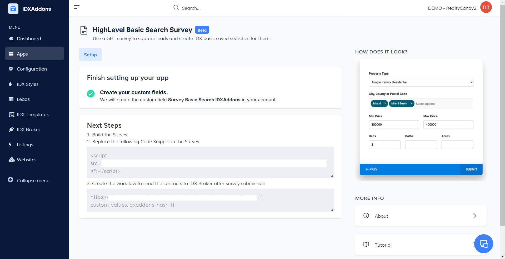Click the Collapse menu arrow icon
The height and width of the screenshot is (259, 505).
pos(11,180)
